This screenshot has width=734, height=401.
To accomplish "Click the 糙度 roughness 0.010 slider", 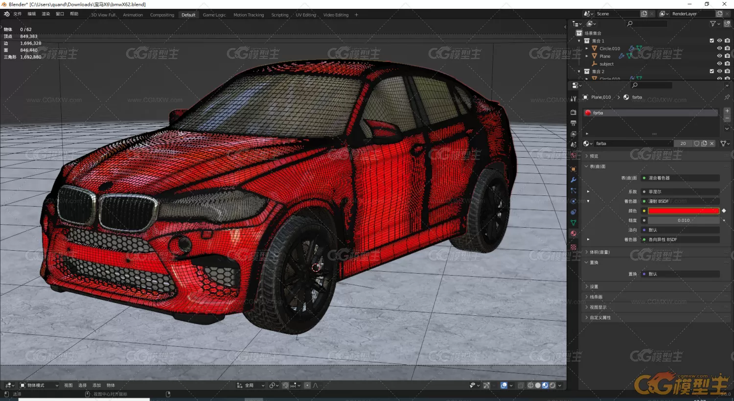I will [x=684, y=220].
